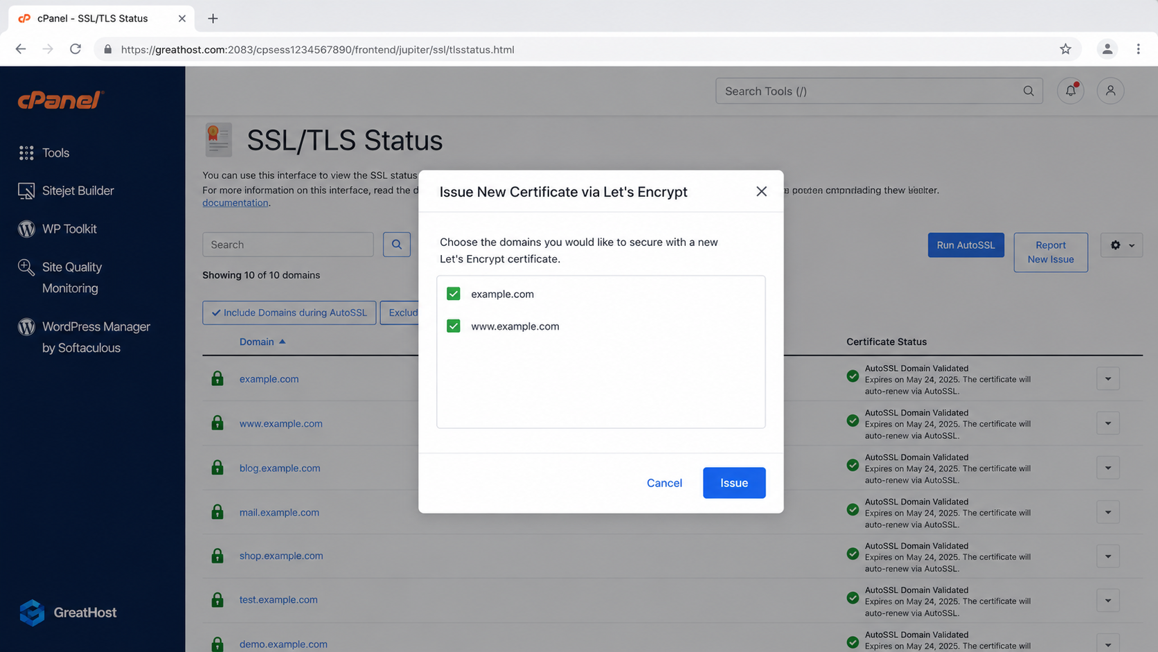Bookmark this page with the star icon

tap(1065, 49)
